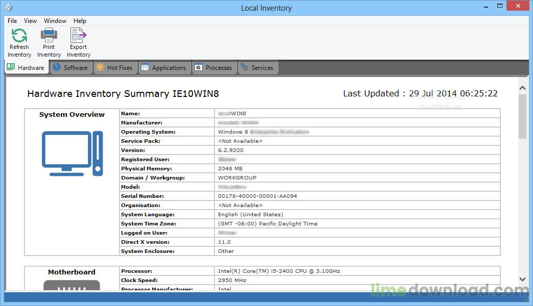Click the scrollbar up arrow

(522, 88)
